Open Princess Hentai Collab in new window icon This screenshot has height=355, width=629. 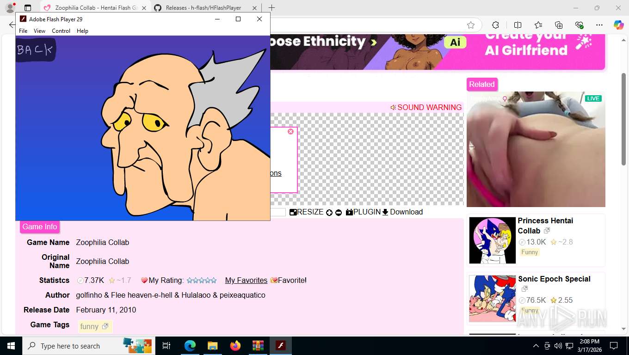coord(547,231)
